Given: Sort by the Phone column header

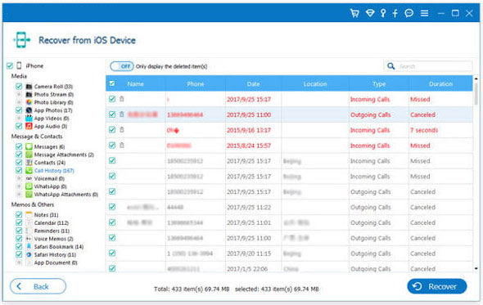Looking at the screenshot, I should 196,83.
